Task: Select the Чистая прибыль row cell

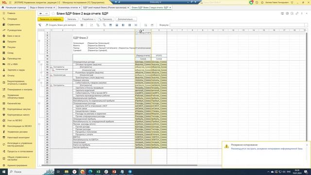Action: [x=104, y=147]
